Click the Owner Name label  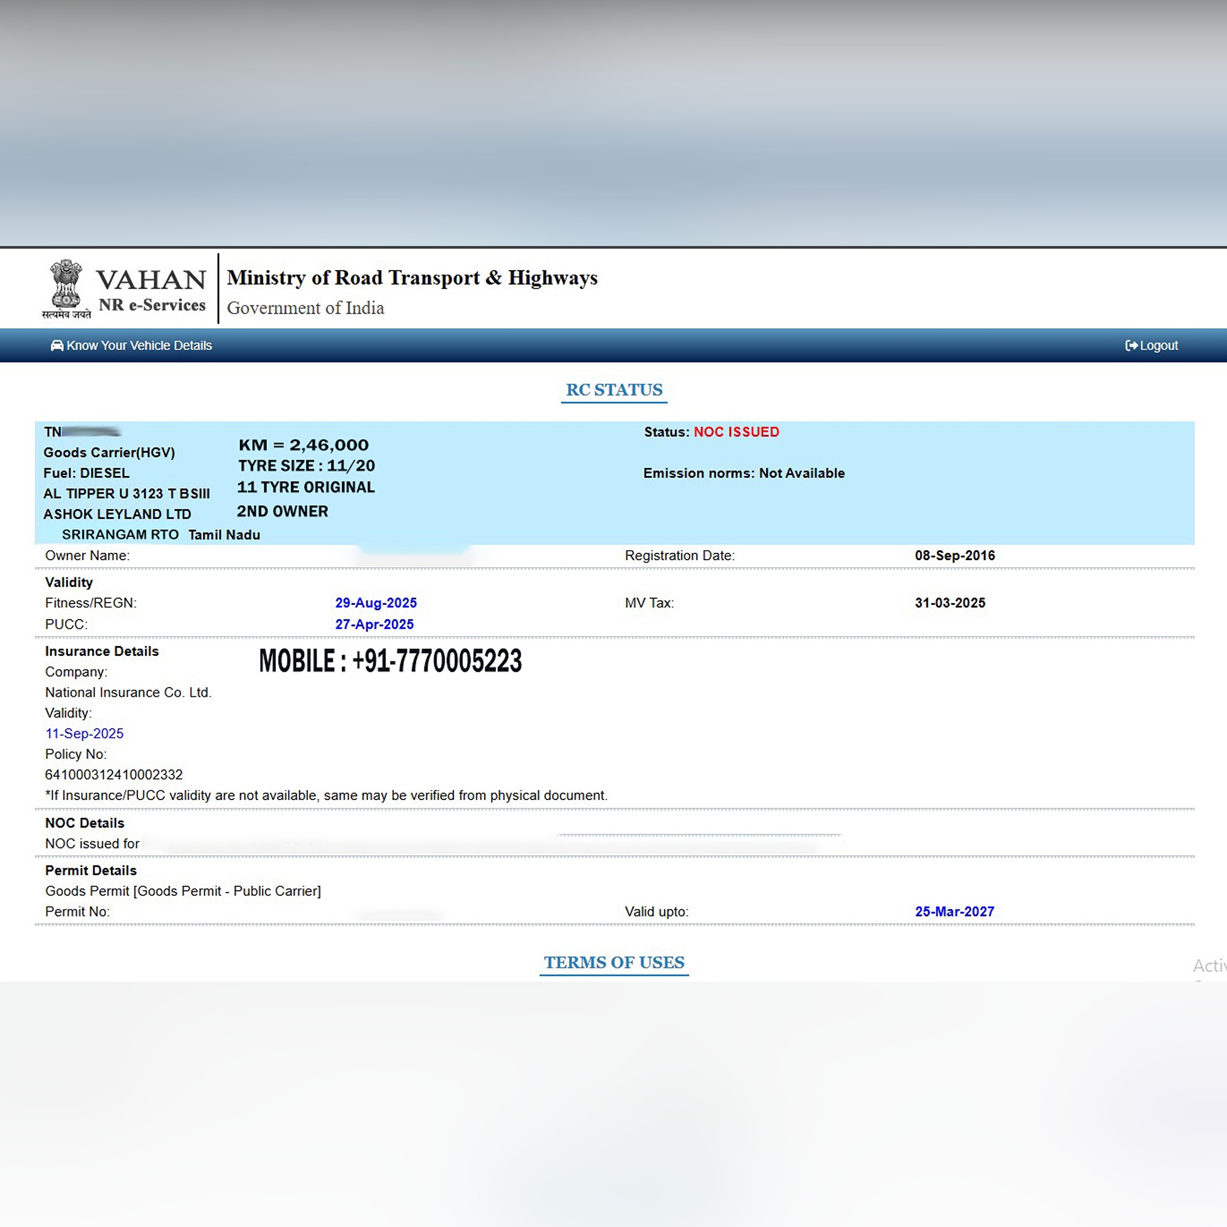coord(87,556)
